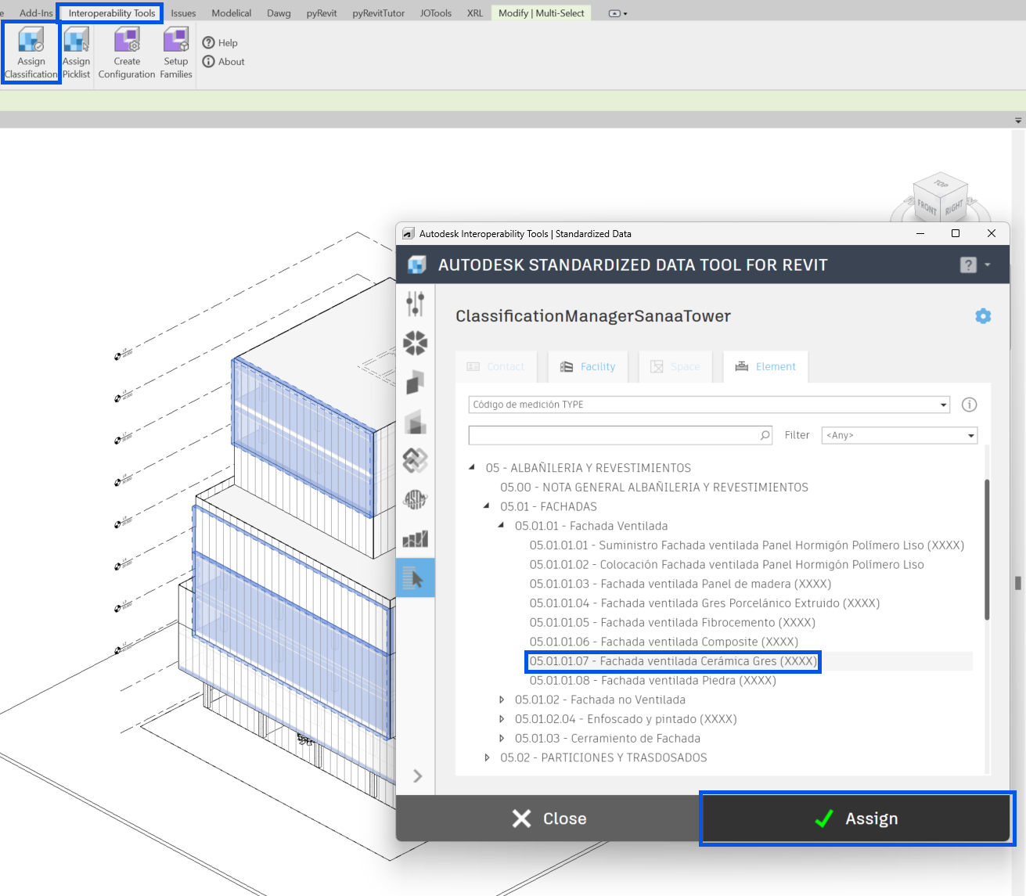Select the segmented circle icon in the sidebar

416,343
